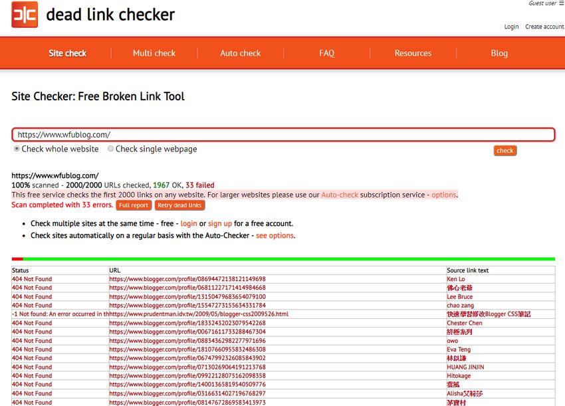The width and height of the screenshot is (565, 406).
Task: Select Check single webpage radio button
Action: click(110, 149)
